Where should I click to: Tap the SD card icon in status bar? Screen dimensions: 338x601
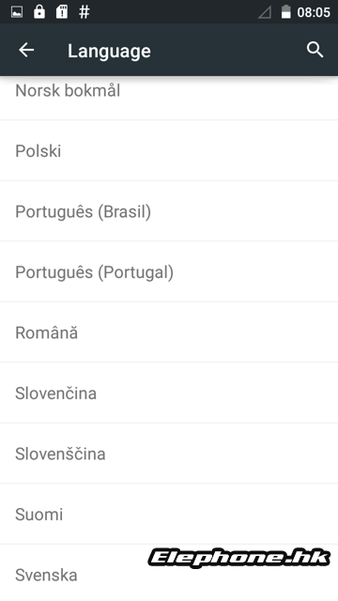click(62, 12)
